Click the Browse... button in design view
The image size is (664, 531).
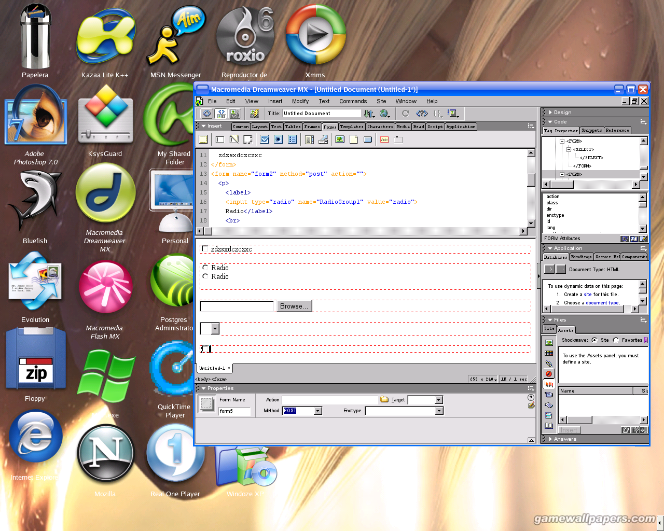tap(294, 306)
